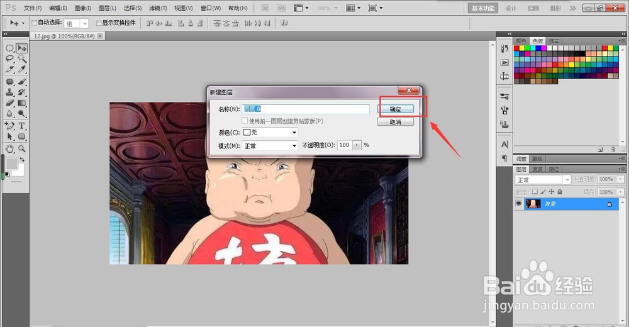Check 使用前一图层创建剪贴蒙版 option

245,121
